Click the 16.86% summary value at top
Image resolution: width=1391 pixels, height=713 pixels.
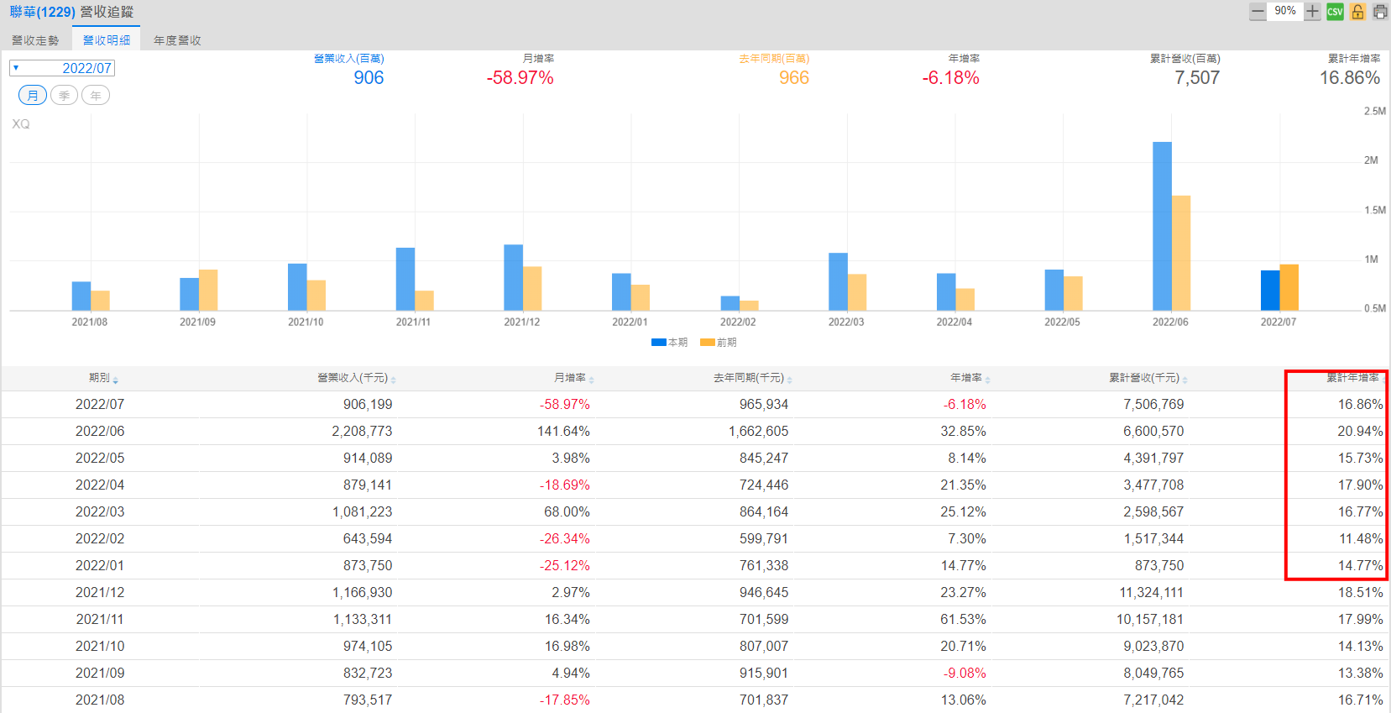tap(1350, 78)
